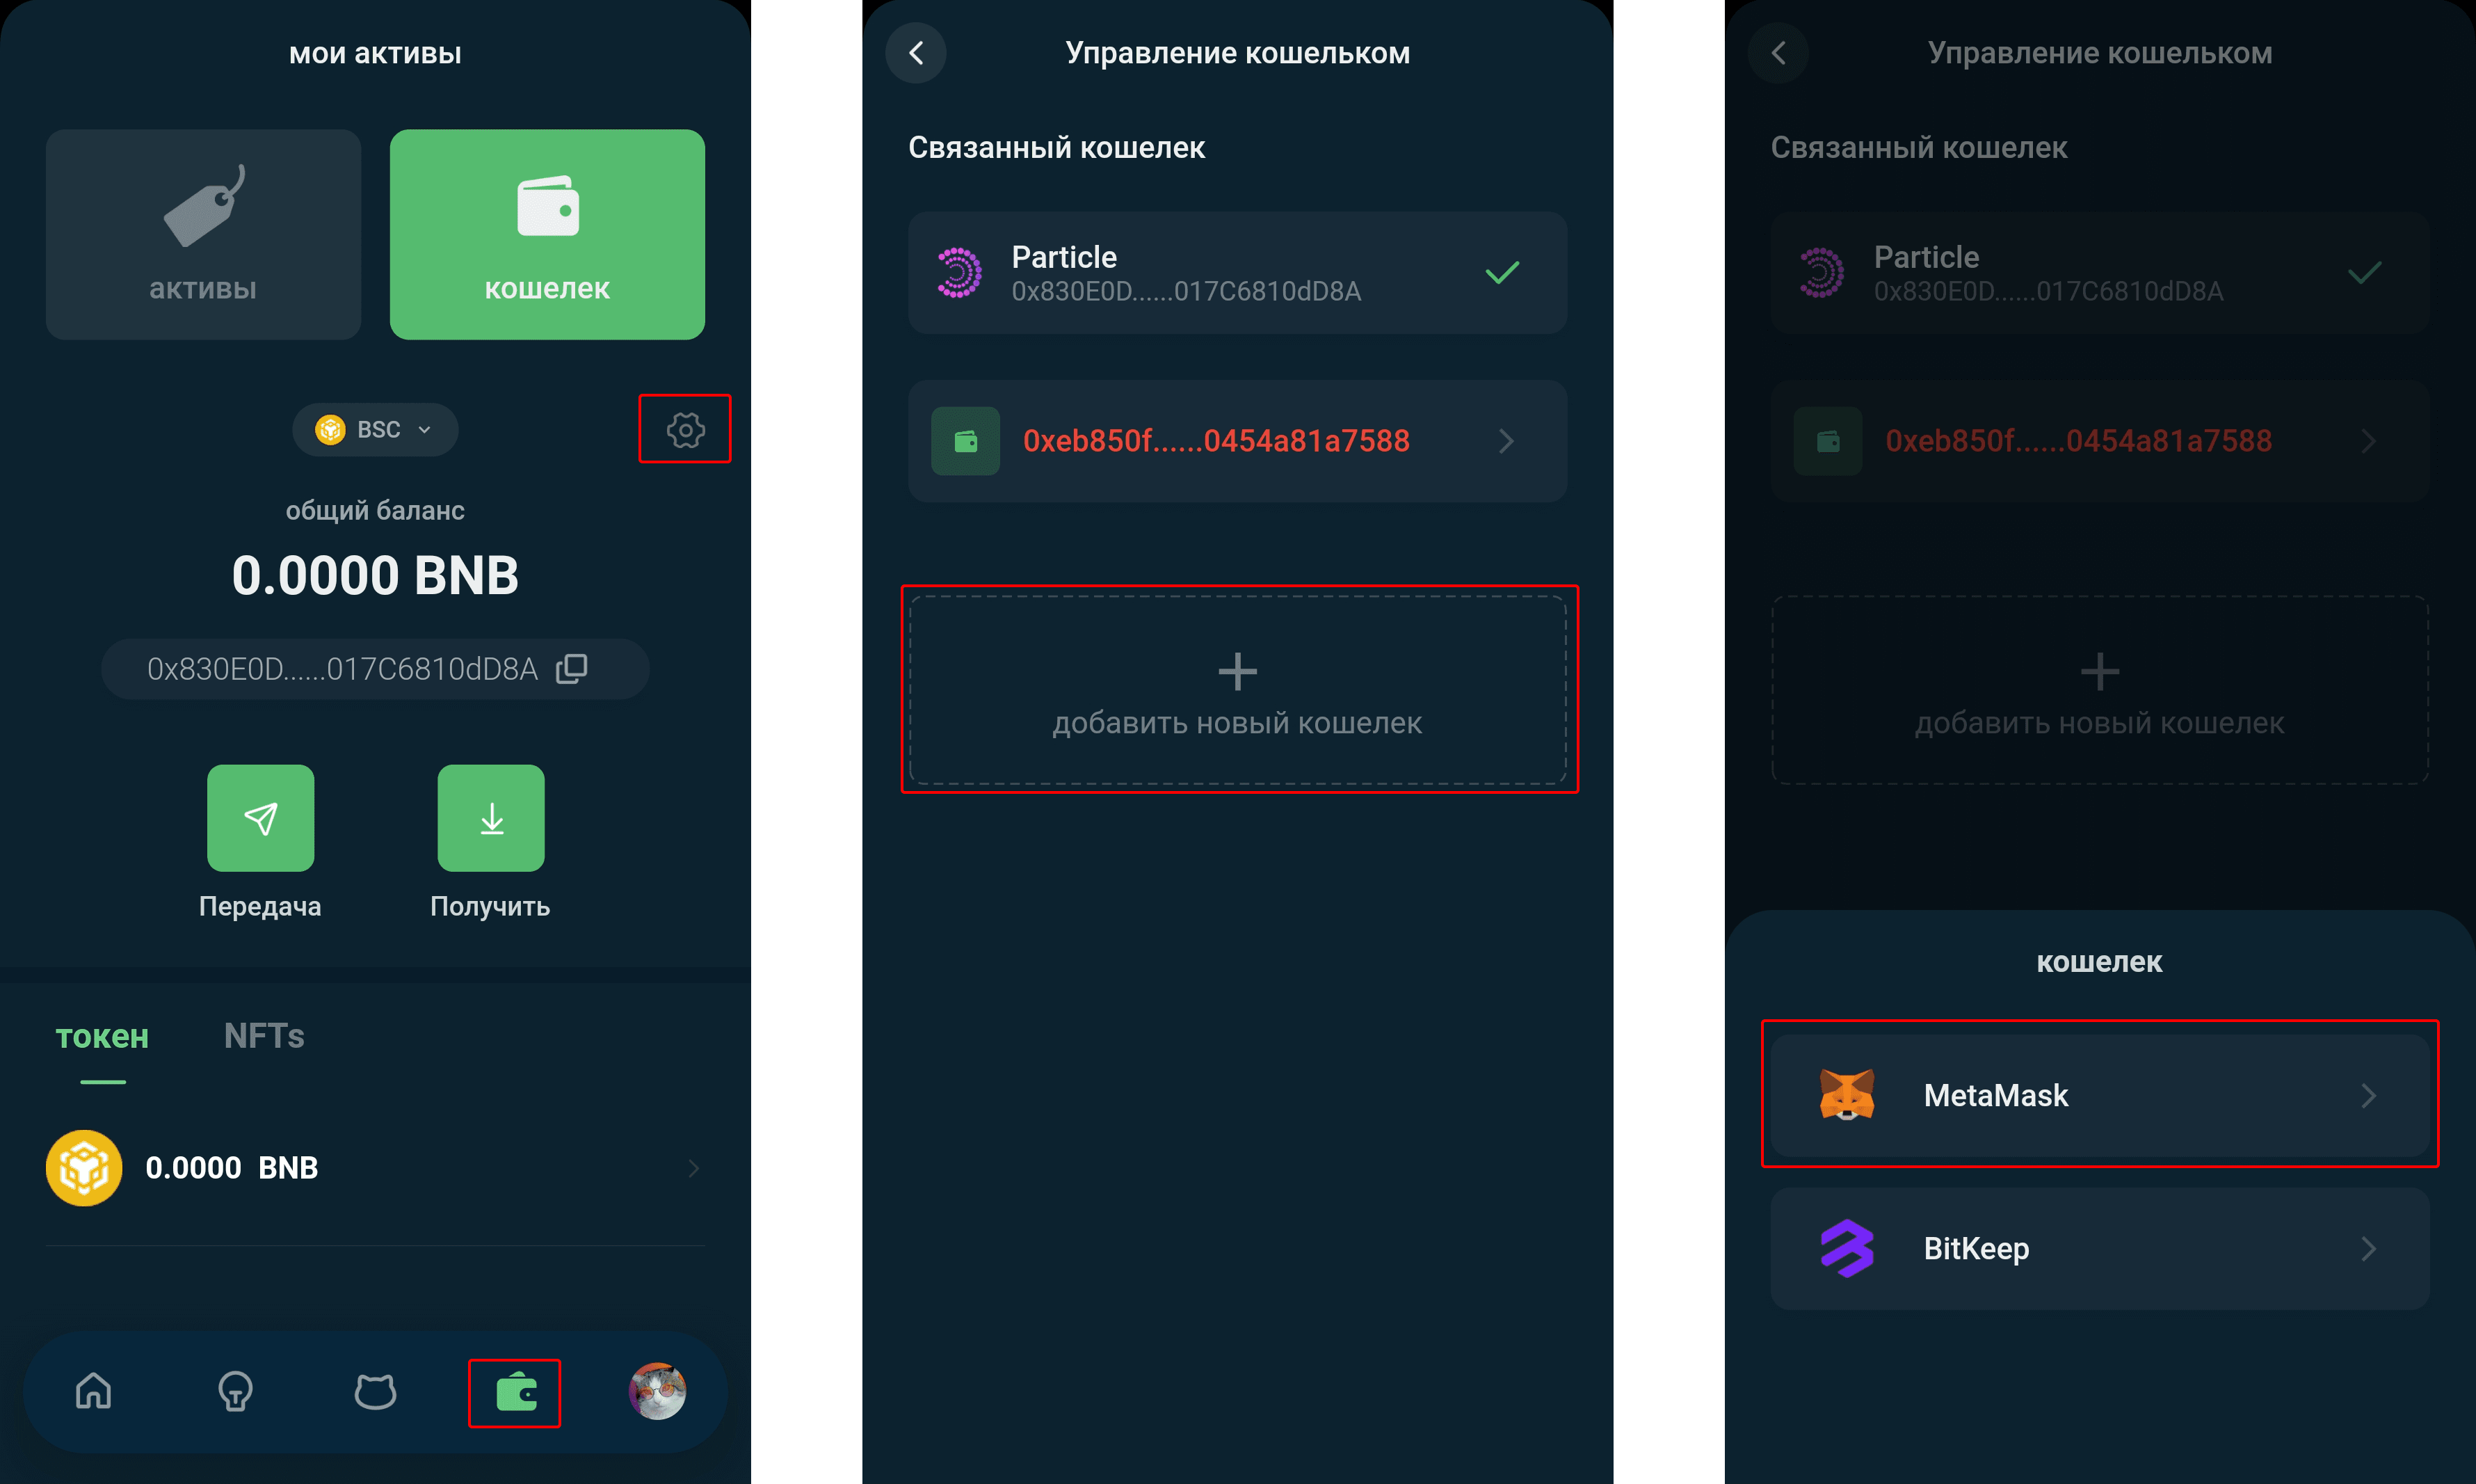Select Particle wallet in middle screen
The width and height of the screenshot is (2476, 1484).
[x=1237, y=272]
